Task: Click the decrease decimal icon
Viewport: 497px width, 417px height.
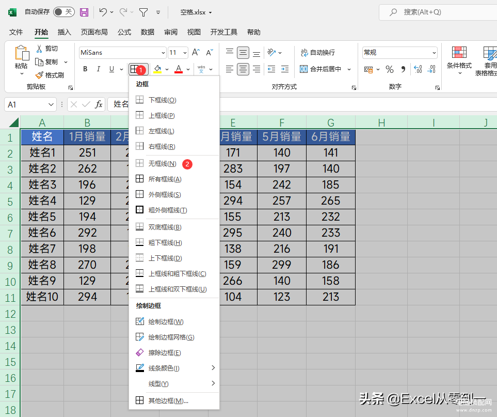Action: [x=431, y=69]
